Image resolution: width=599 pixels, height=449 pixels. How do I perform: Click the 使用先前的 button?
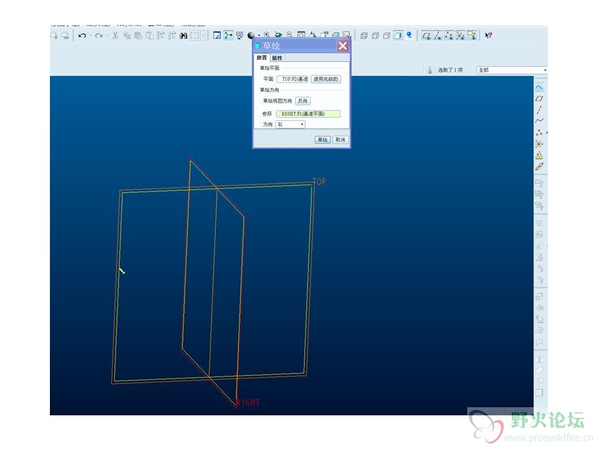point(326,79)
